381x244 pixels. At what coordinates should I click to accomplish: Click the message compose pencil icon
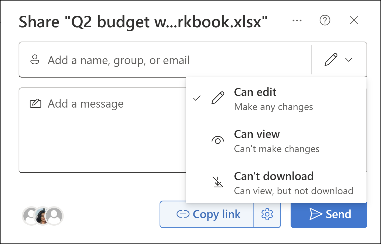click(36, 103)
